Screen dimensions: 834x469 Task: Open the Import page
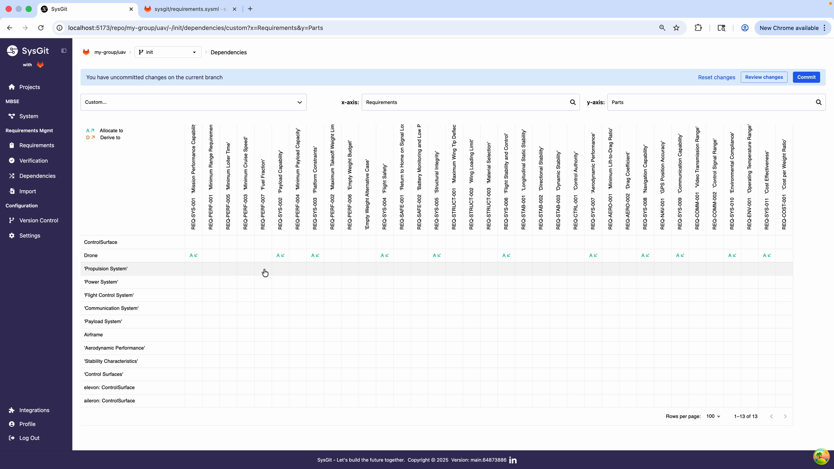pos(27,191)
